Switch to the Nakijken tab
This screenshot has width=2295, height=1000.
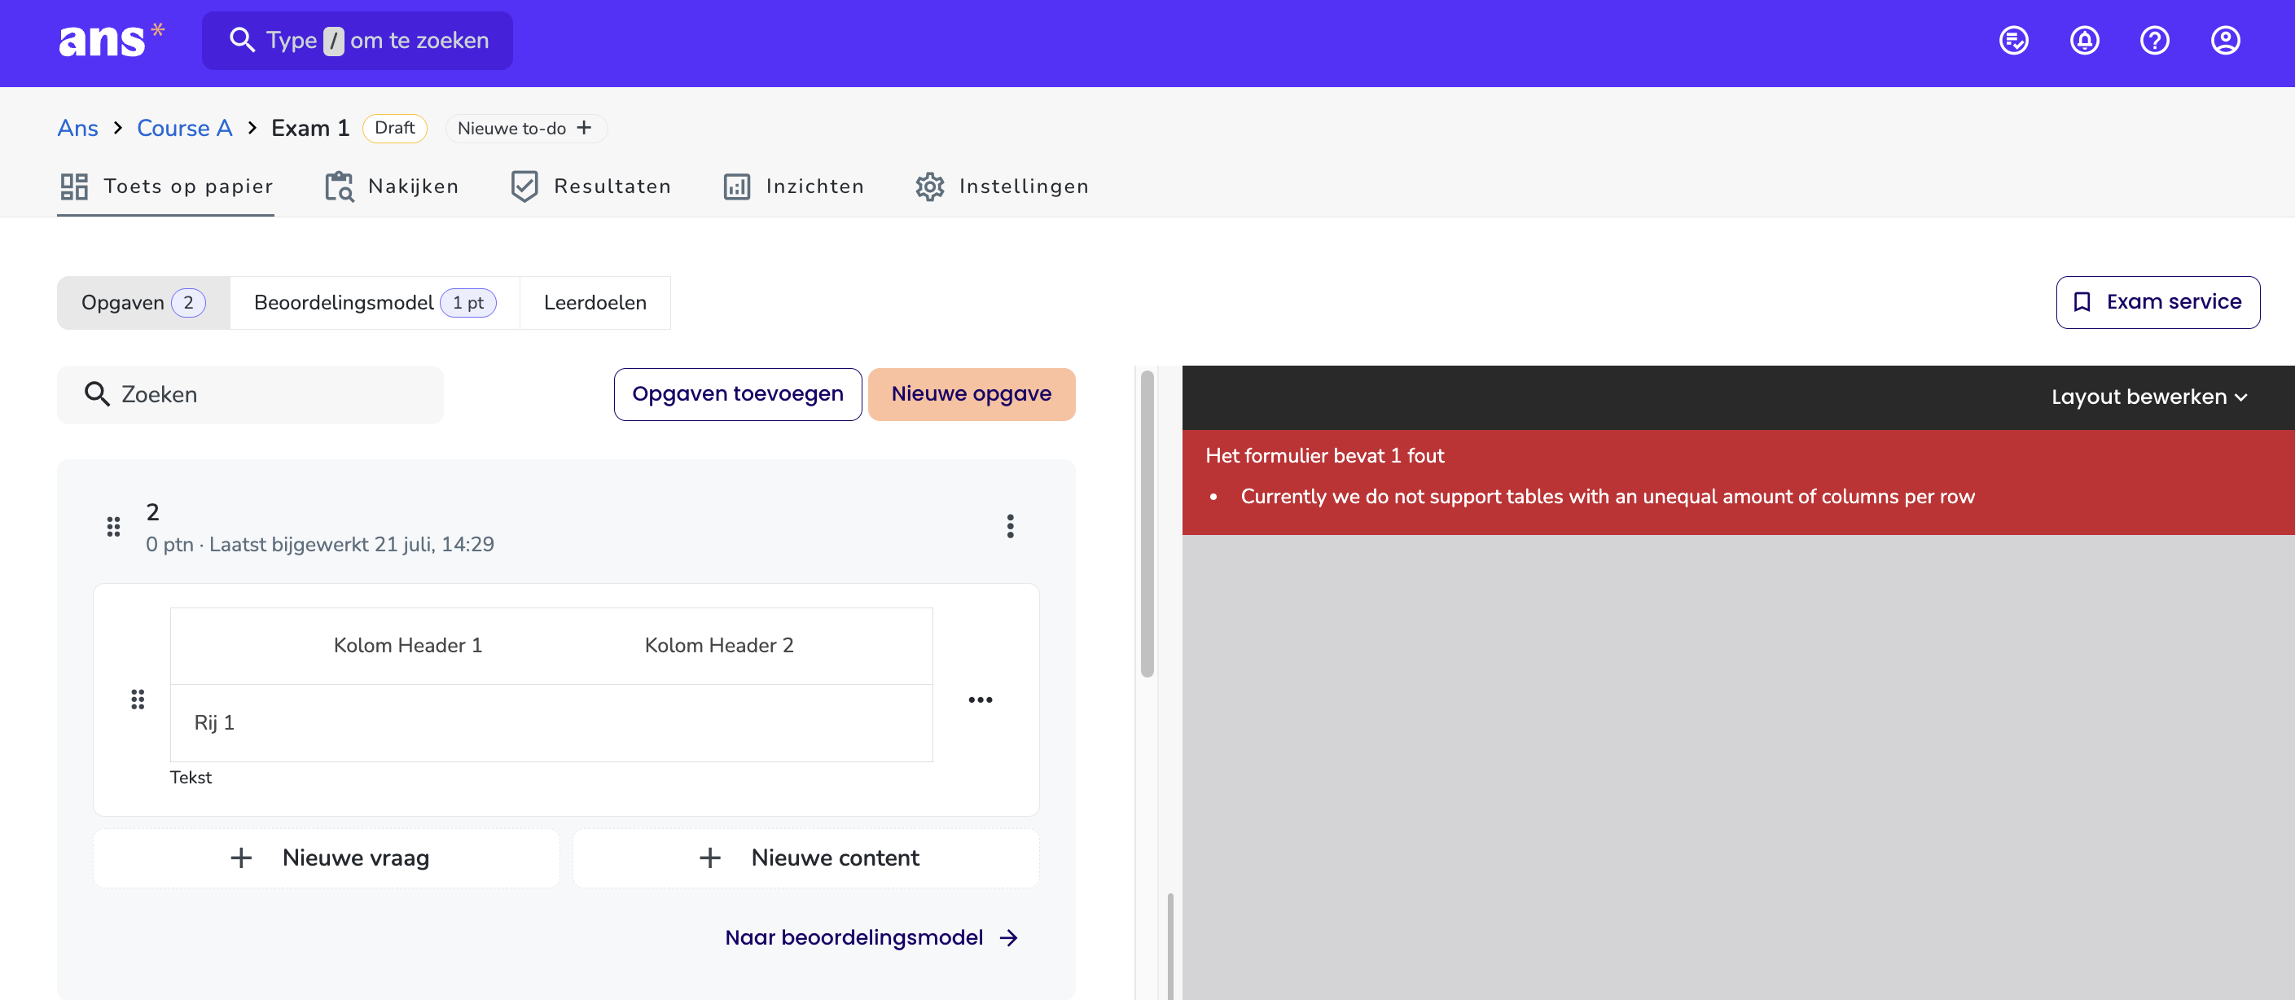(392, 186)
